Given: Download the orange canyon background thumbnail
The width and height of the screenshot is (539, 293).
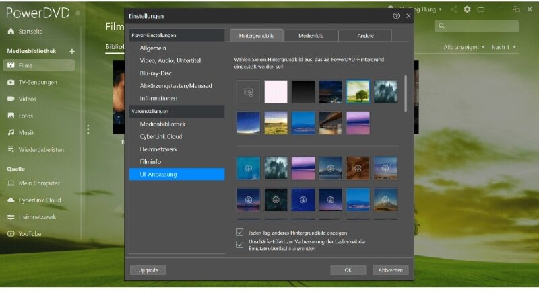Looking at the screenshot, I should (358, 168).
